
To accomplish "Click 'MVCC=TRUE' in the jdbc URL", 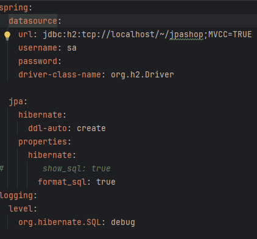I will [230, 34].
